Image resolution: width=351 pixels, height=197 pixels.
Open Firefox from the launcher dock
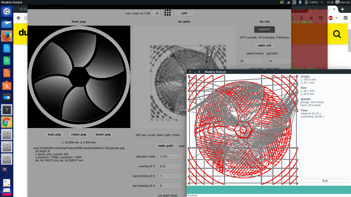point(7,36)
